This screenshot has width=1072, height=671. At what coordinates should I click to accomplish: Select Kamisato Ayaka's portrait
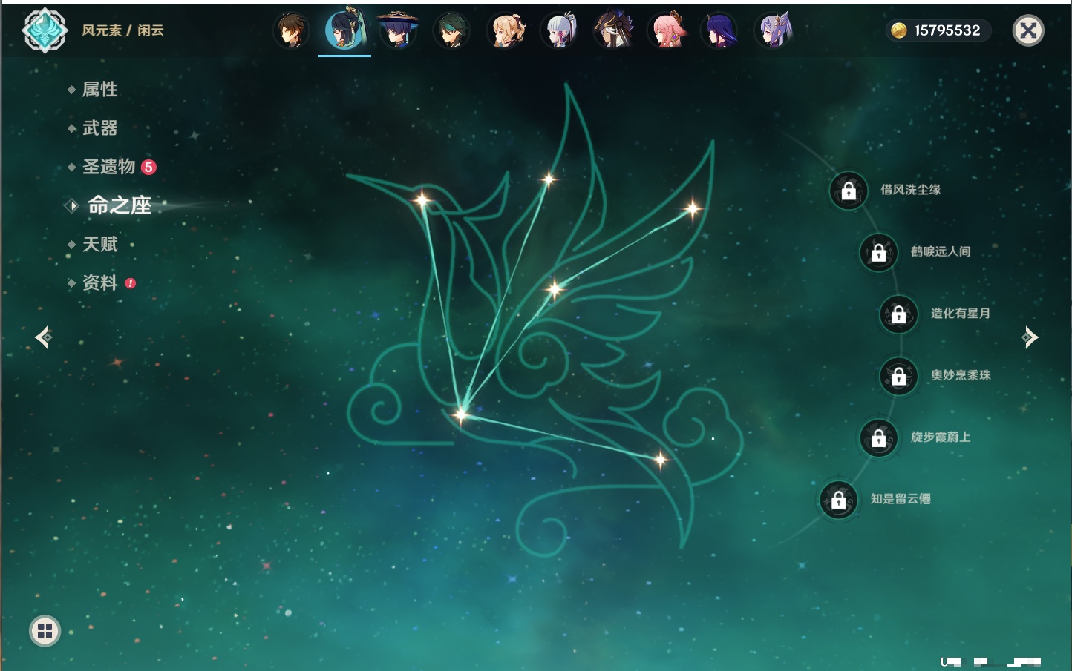(560, 31)
